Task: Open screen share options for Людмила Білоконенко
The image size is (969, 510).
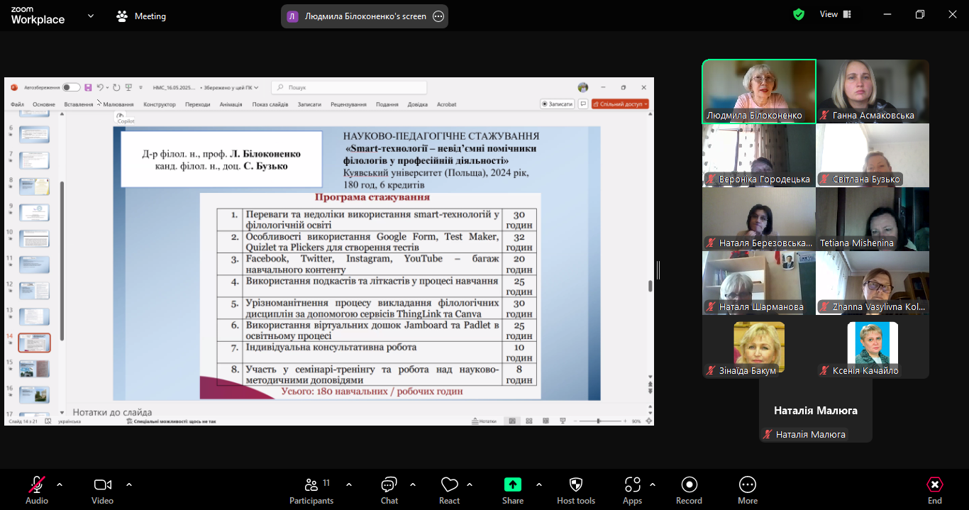Action: point(438,16)
